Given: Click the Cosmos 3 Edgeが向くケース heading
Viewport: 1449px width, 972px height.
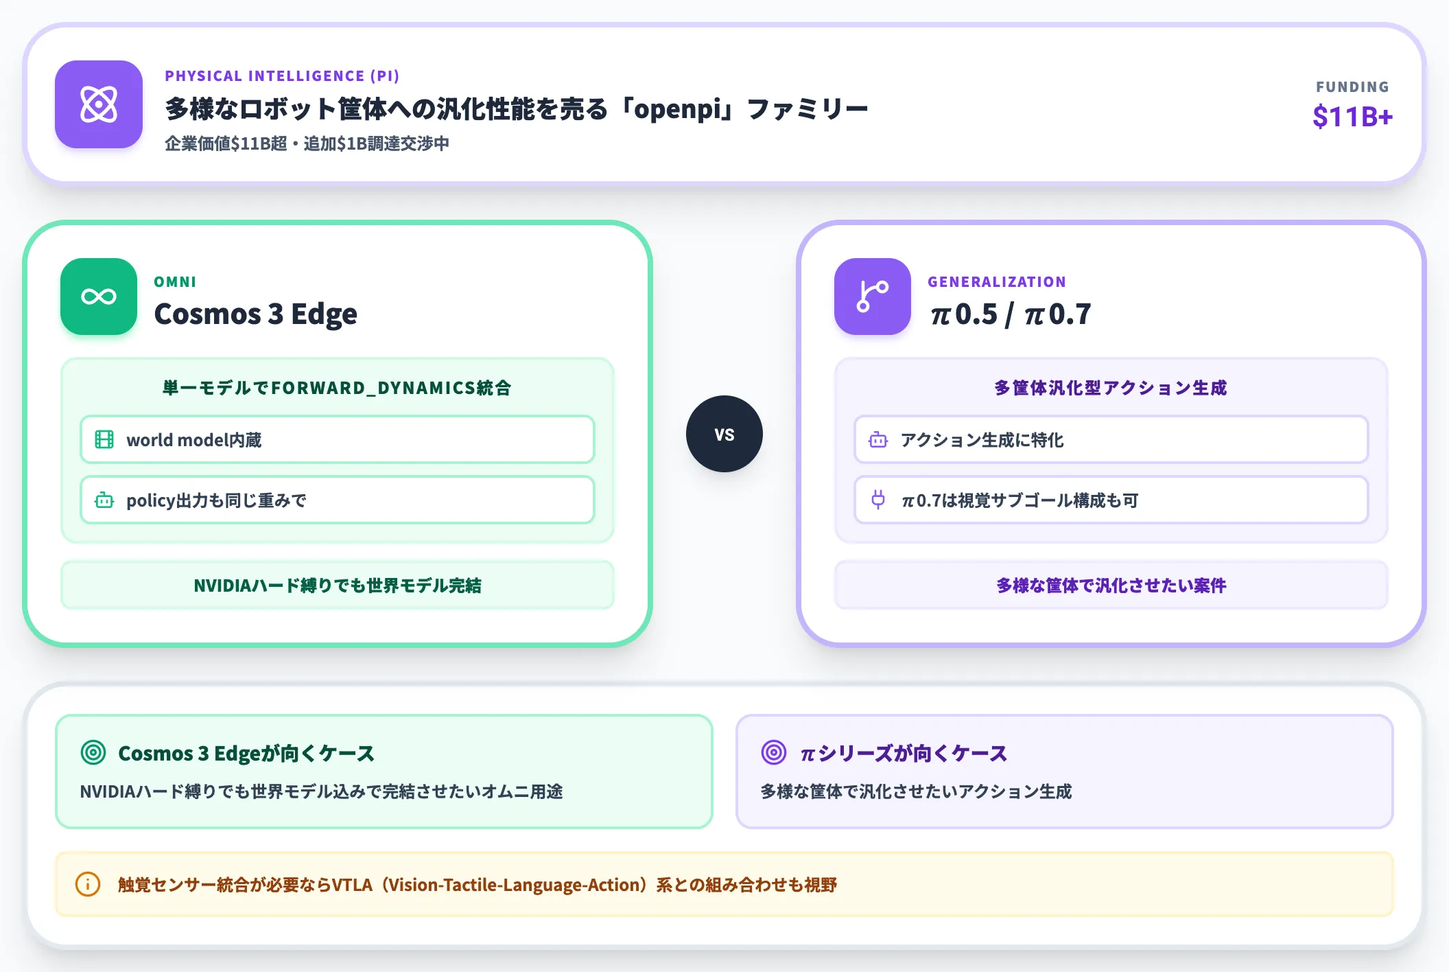Looking at the screenshot, I should point(246,753).
